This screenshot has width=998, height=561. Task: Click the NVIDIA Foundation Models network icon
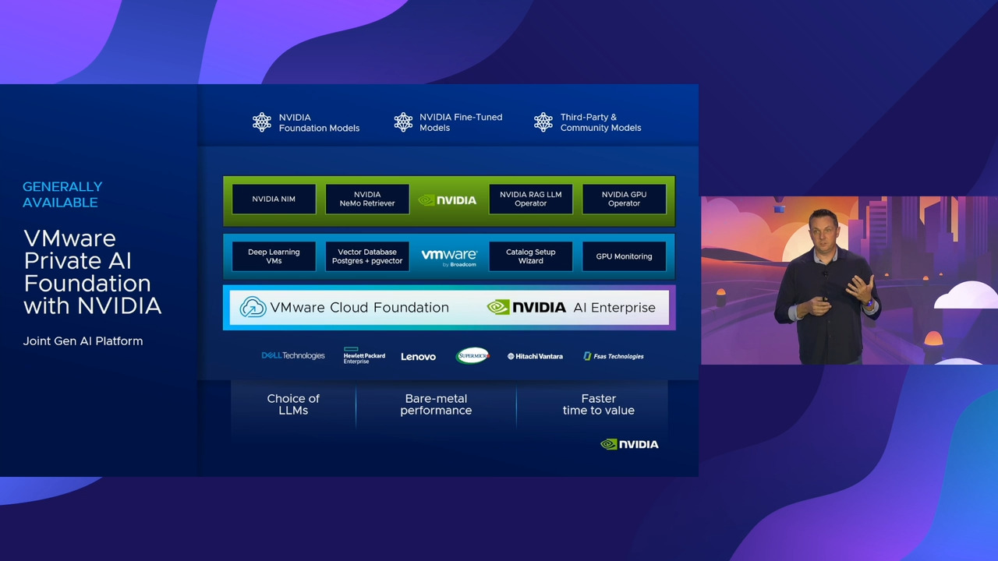point(262,122)
